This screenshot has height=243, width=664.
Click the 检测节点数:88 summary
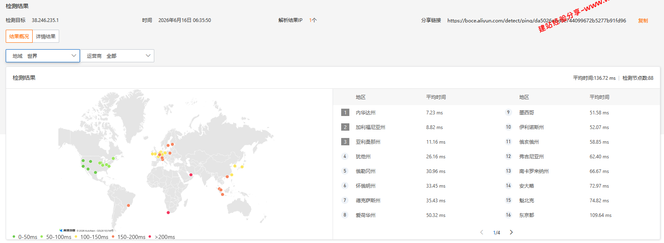[638, 78]
